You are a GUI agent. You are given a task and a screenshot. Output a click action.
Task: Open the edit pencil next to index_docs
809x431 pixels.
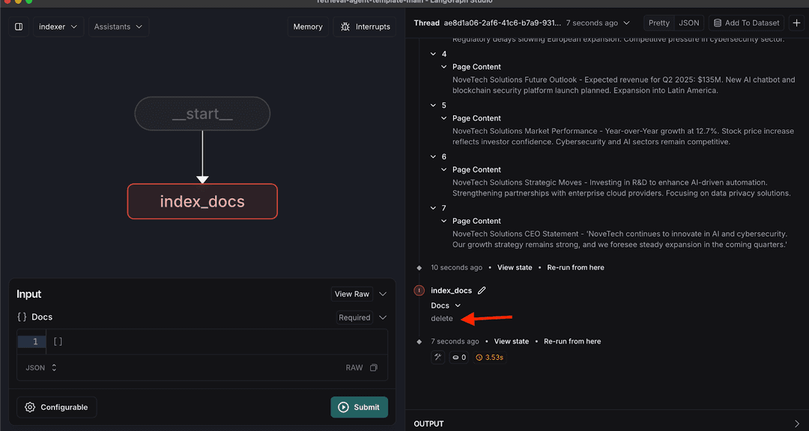pyautogui.click(x=482, y=290)
